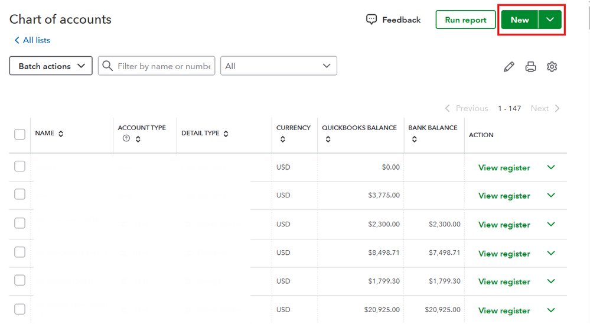Open View register for the $2,300.00 row
Image resolution: width=590 pixels, height=324 pixels.
click(504, 225)
